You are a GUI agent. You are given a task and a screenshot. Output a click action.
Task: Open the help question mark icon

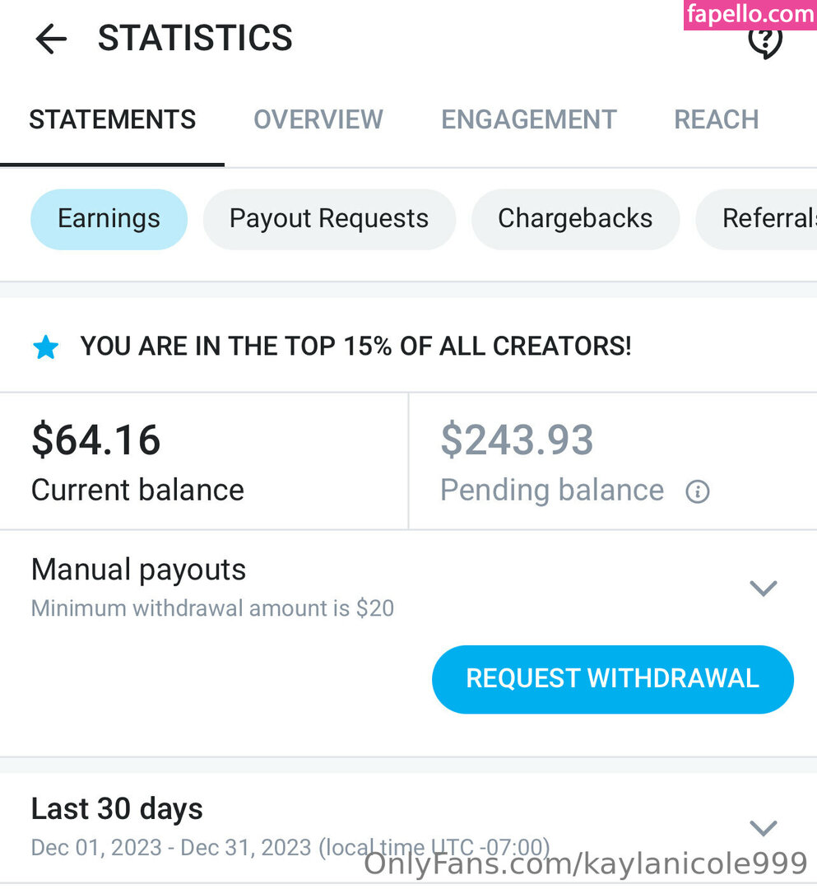765,41
